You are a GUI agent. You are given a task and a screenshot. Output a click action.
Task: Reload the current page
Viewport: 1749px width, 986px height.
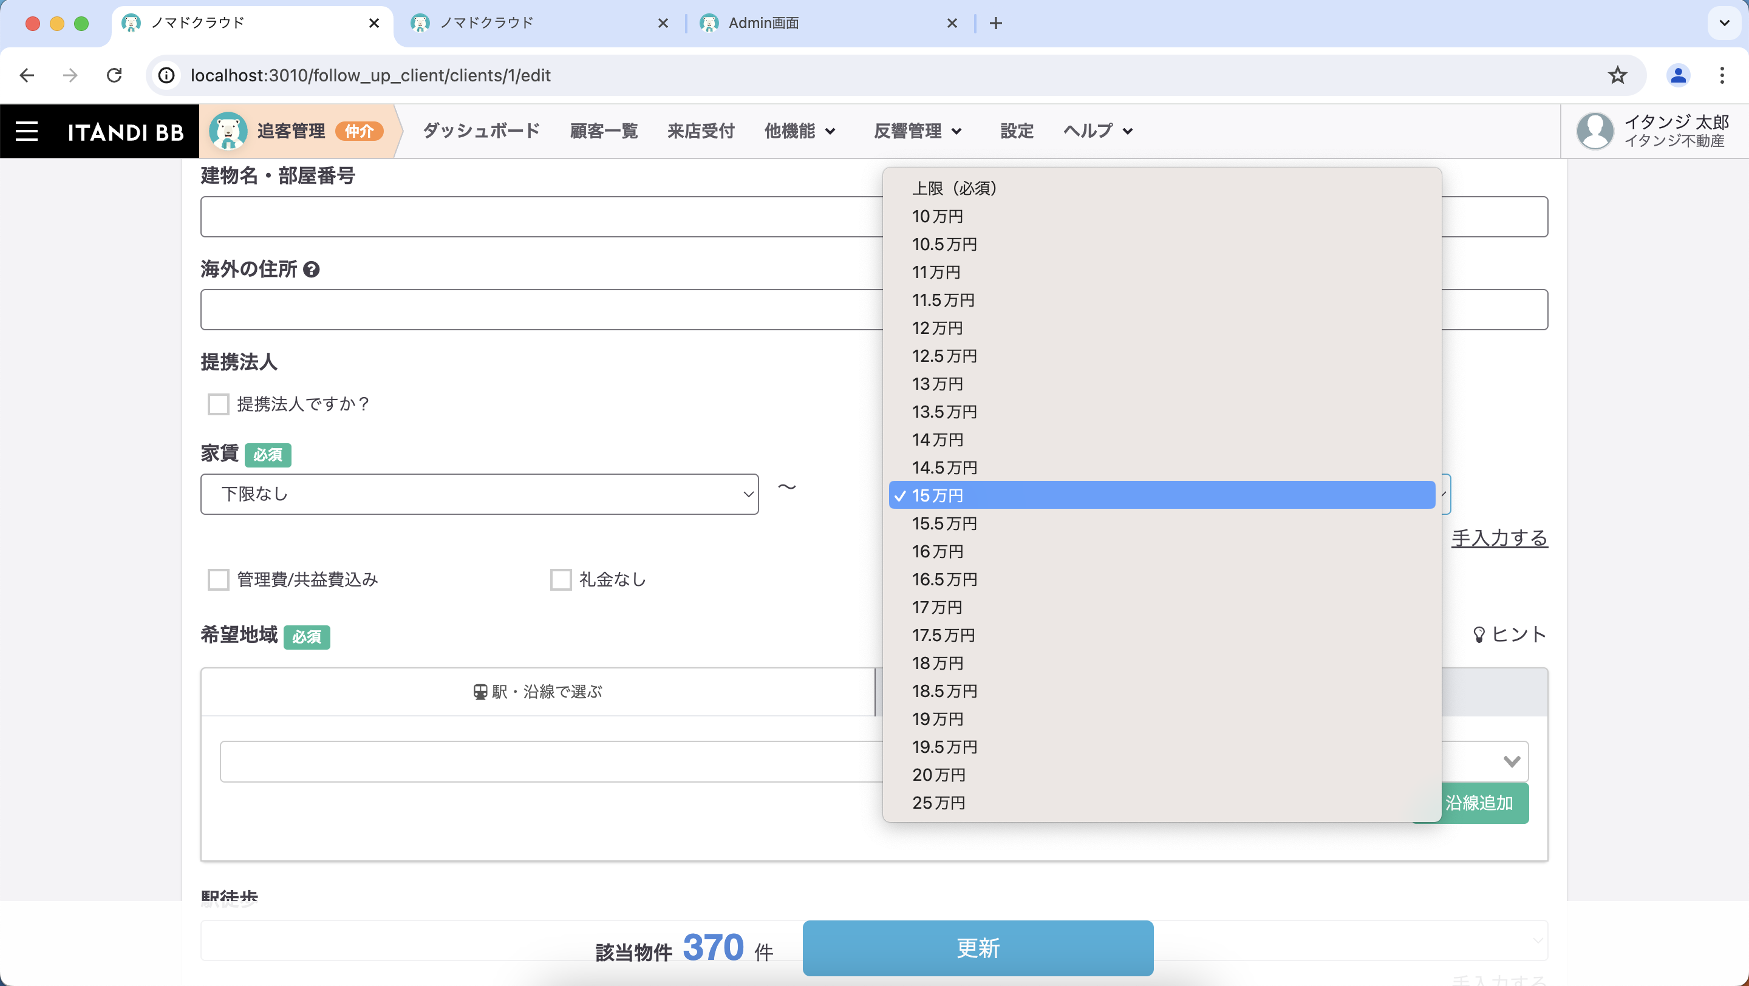(x=114, y=75)
